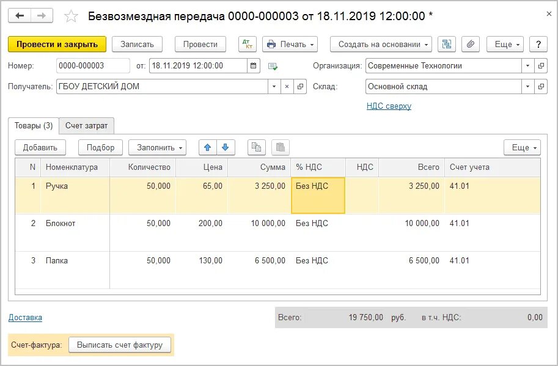Open the table's Еще menu

[x=522, y=147]
